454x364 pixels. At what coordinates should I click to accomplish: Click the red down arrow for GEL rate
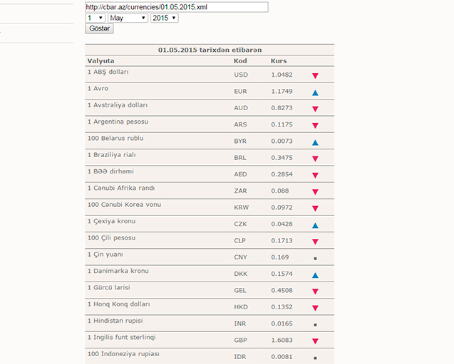tap(315, 291)
